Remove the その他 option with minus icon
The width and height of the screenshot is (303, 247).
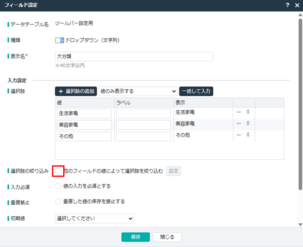(x=238, y=135)
